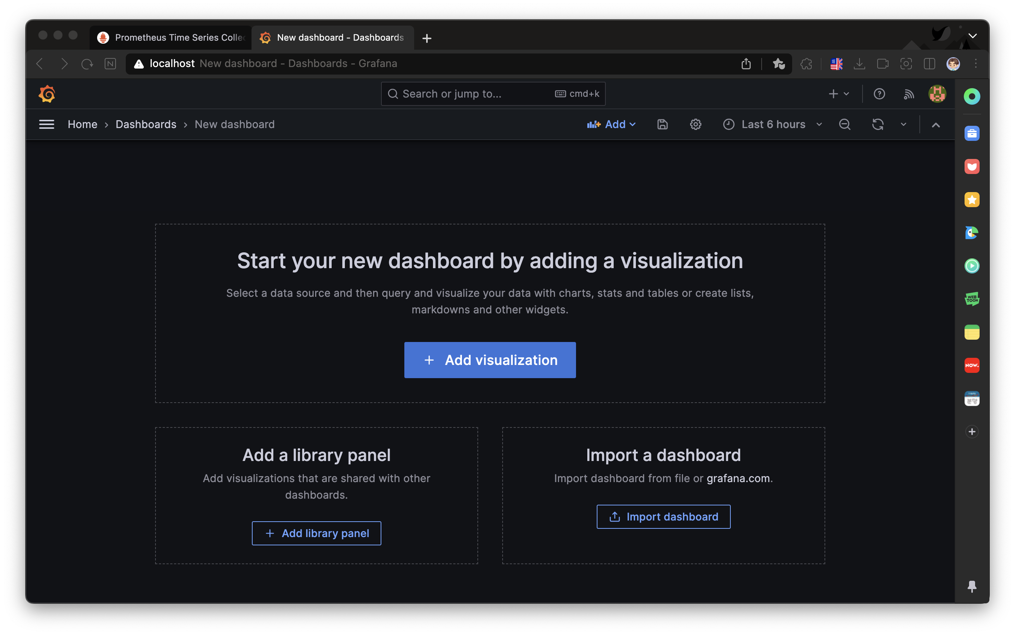
Task: Expand the Add panel dropdown
Action: (x=611, y=124)
